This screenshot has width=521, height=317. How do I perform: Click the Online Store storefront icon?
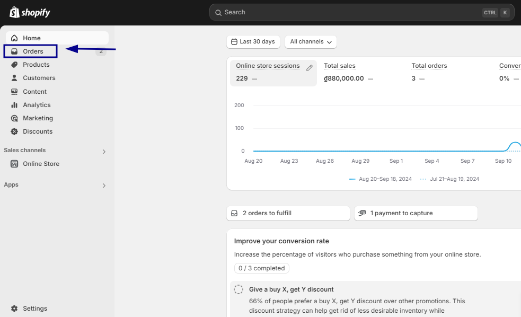pos(14,163)
